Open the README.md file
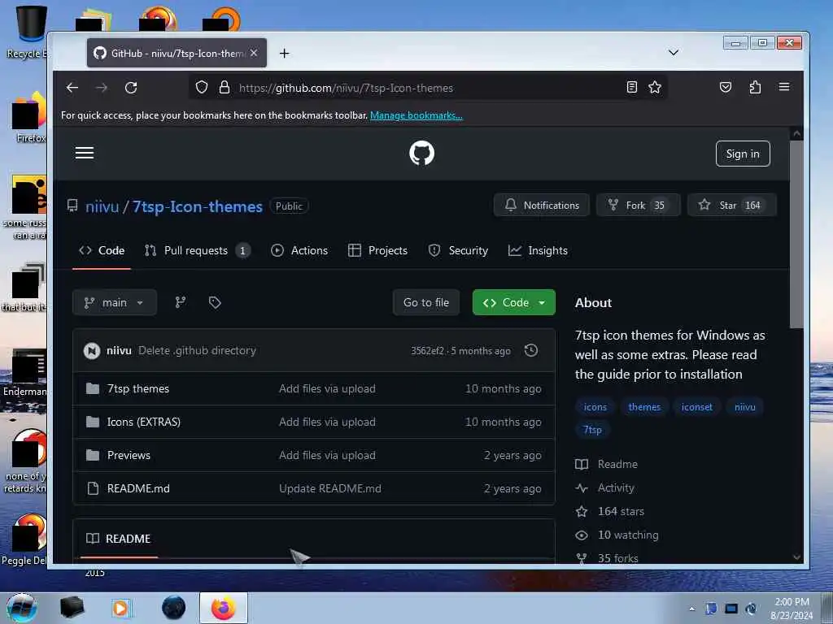This screenshot has height=624, width=833. click(x=138, y=488)
